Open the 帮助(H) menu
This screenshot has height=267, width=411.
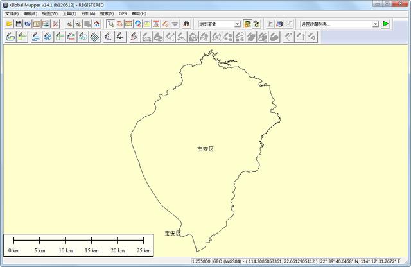139,13
